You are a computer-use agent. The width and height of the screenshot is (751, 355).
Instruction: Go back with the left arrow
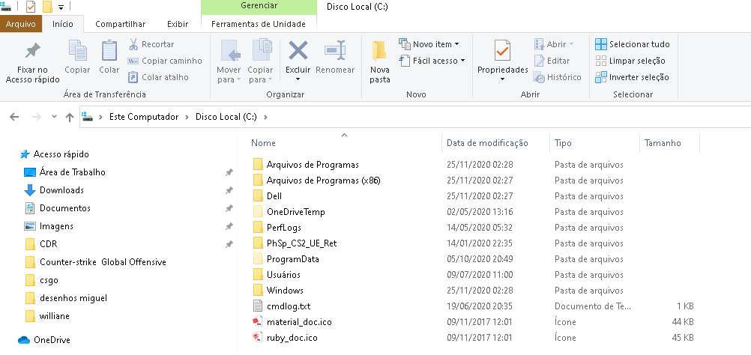click(14, 117)
